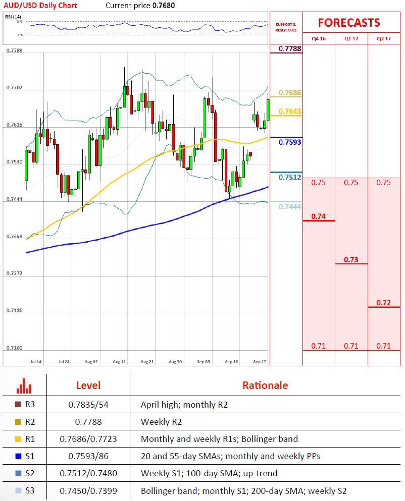Click the 0.7686 resistance level label
The height and width of the screenshot is (501, 405).
coord(290,92)
